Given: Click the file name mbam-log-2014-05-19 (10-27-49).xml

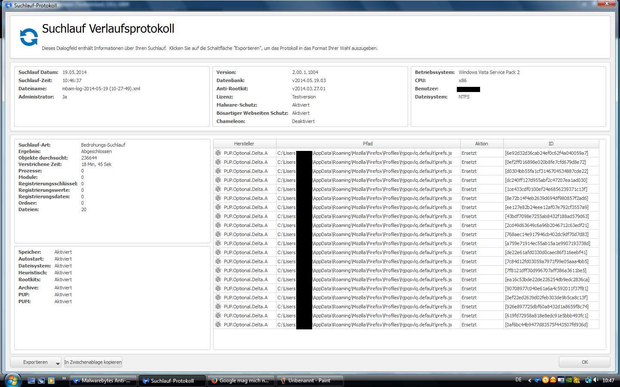Looking at the screenshot, I should [101, 89].
